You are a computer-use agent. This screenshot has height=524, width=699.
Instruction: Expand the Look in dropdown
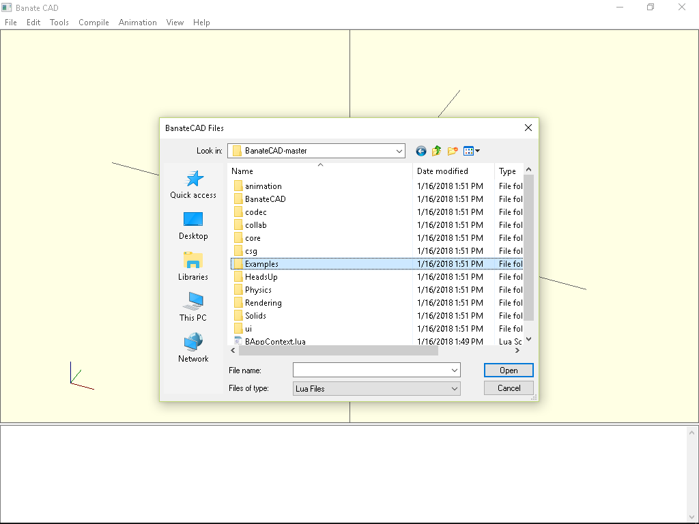tap(397, 151)
